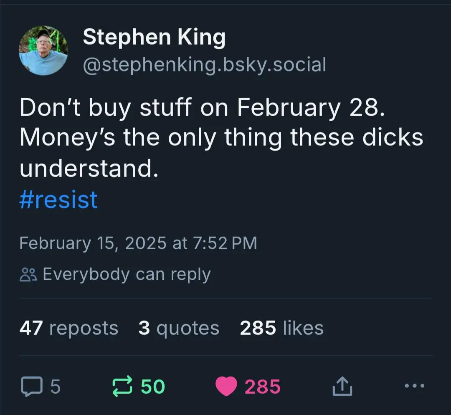Open the @stephenking.bsky.social handle link
The image size is (451, 415).
205,65
